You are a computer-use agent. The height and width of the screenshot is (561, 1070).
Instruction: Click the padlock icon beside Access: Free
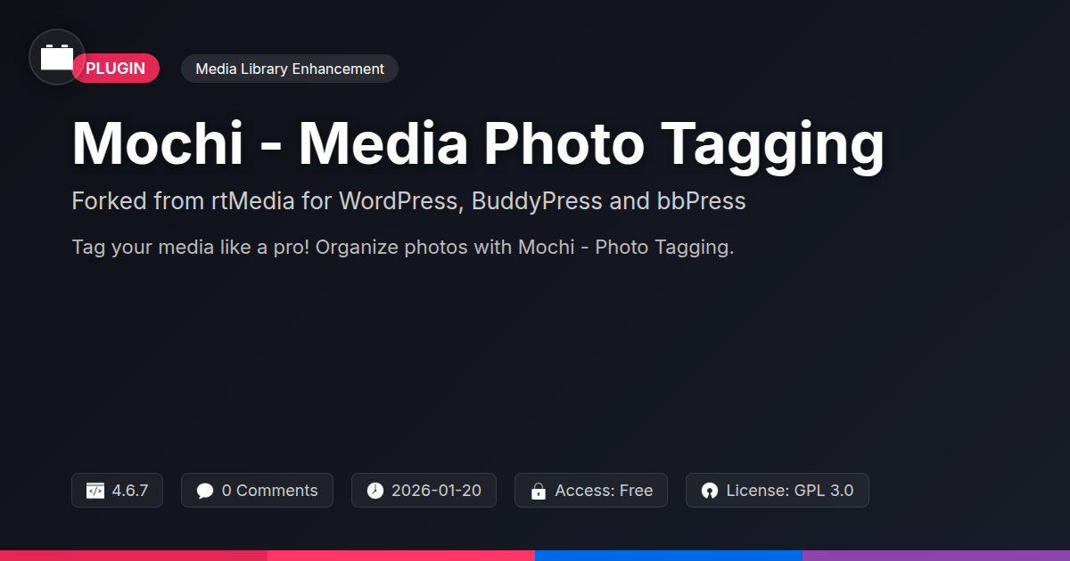(x=539, y=491)
